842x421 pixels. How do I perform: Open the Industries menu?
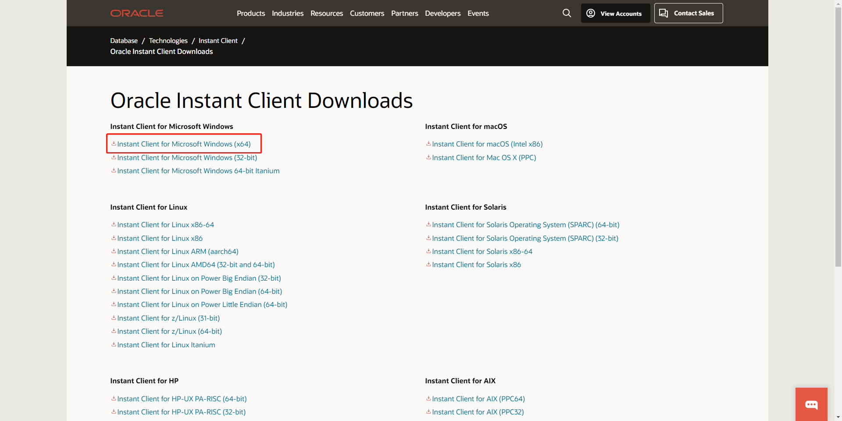pos(288,13)
